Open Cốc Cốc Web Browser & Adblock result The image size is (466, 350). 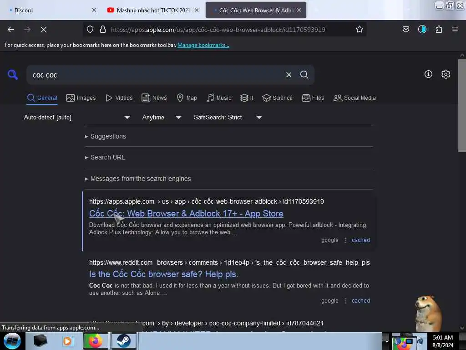click(186, 213)
